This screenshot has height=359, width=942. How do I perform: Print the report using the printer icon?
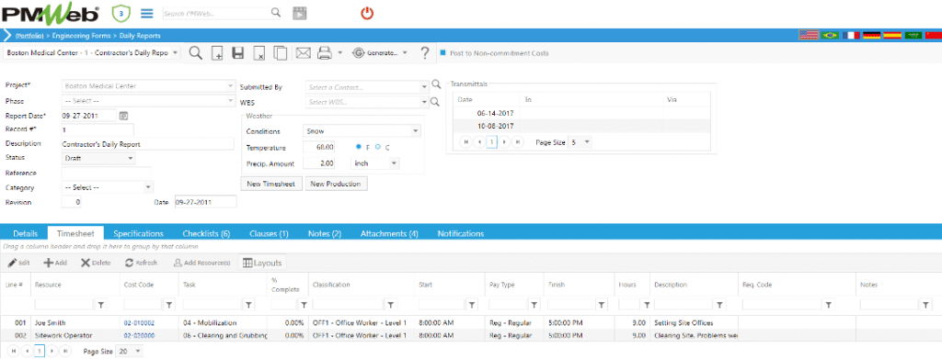point(325,53)
